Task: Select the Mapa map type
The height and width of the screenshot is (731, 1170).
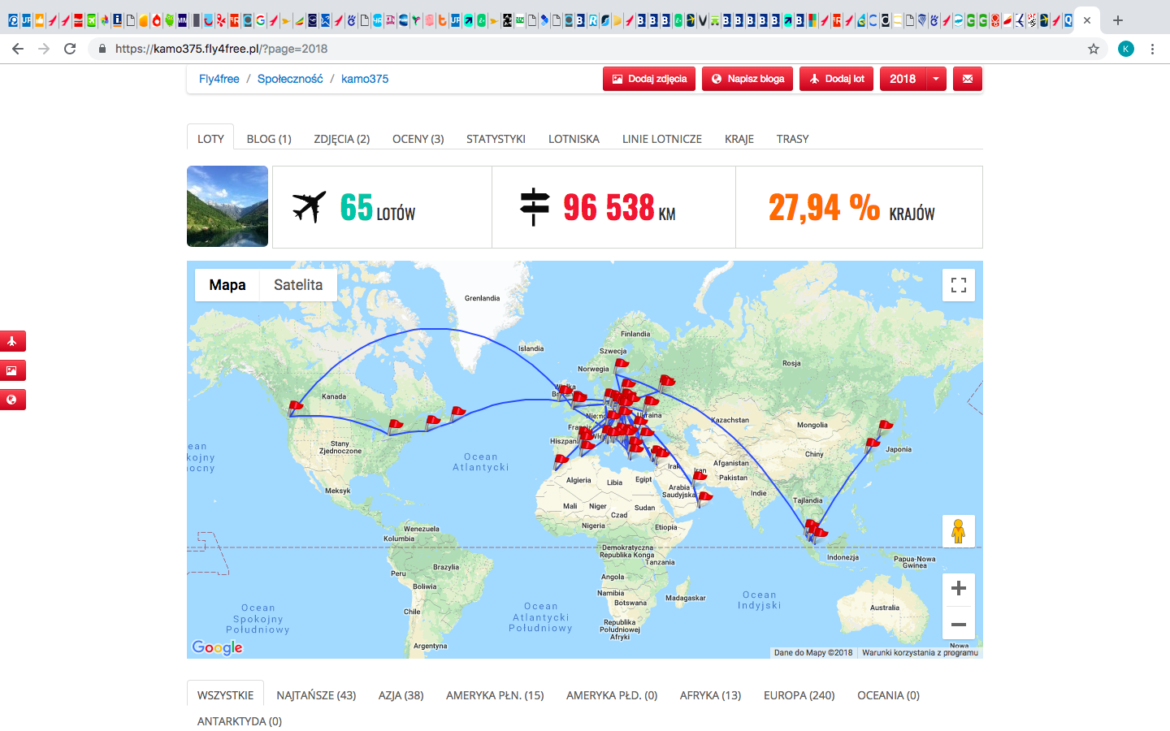Action: point(227,285)
